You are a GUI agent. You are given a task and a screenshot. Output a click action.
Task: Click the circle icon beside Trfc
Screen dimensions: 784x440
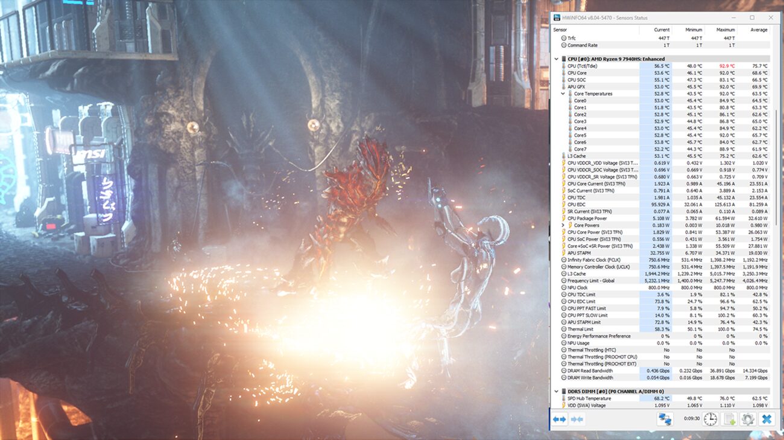(x=564, y=38)
